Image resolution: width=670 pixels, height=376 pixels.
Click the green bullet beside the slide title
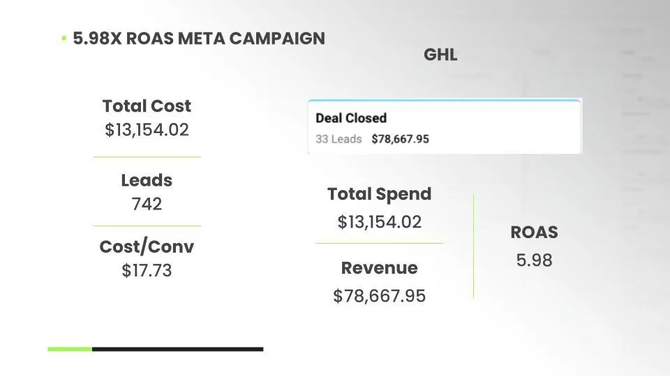coord(64,38)
